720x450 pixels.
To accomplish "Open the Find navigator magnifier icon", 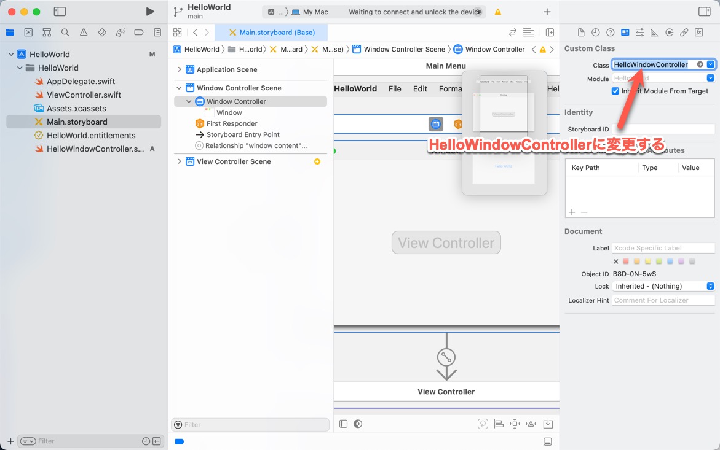I will tap(65, 33).
